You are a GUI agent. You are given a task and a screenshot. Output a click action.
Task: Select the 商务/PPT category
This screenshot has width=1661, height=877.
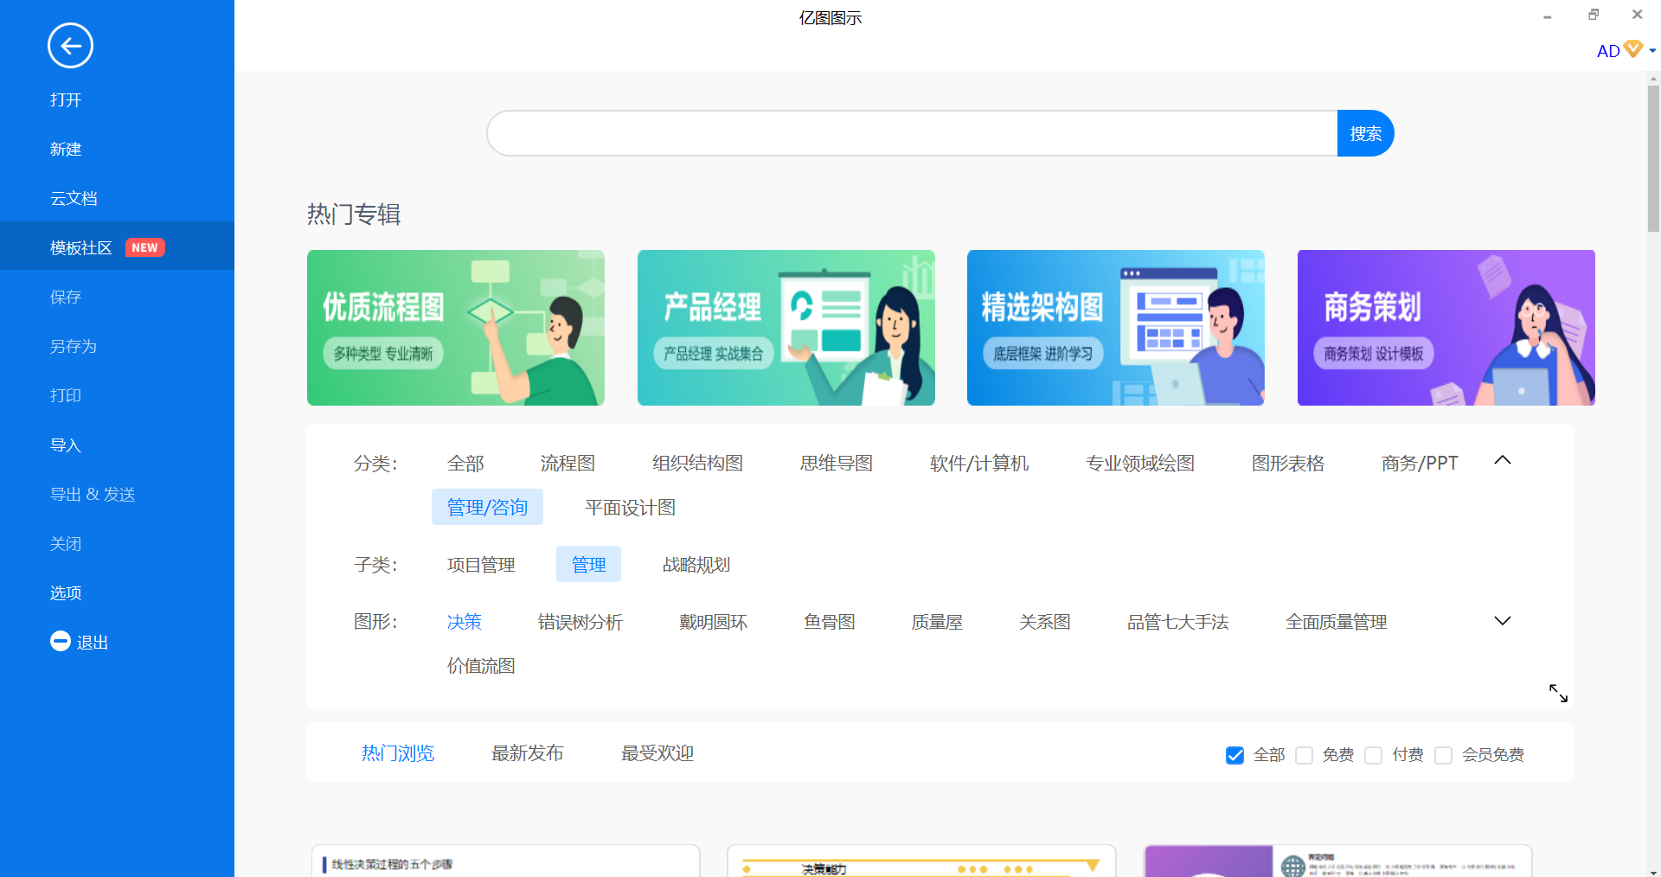coord(1420,464)
